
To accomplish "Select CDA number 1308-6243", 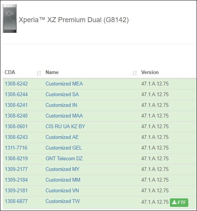I will click(x=16, y=137).
